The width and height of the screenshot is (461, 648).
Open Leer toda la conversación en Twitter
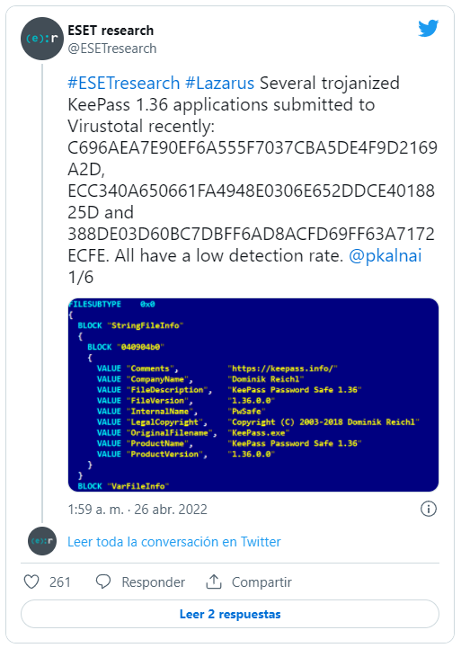coord(174,541)
